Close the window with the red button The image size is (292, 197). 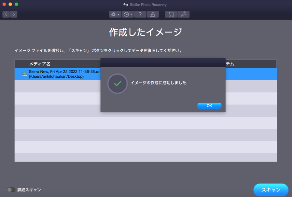tap(4, 4)
